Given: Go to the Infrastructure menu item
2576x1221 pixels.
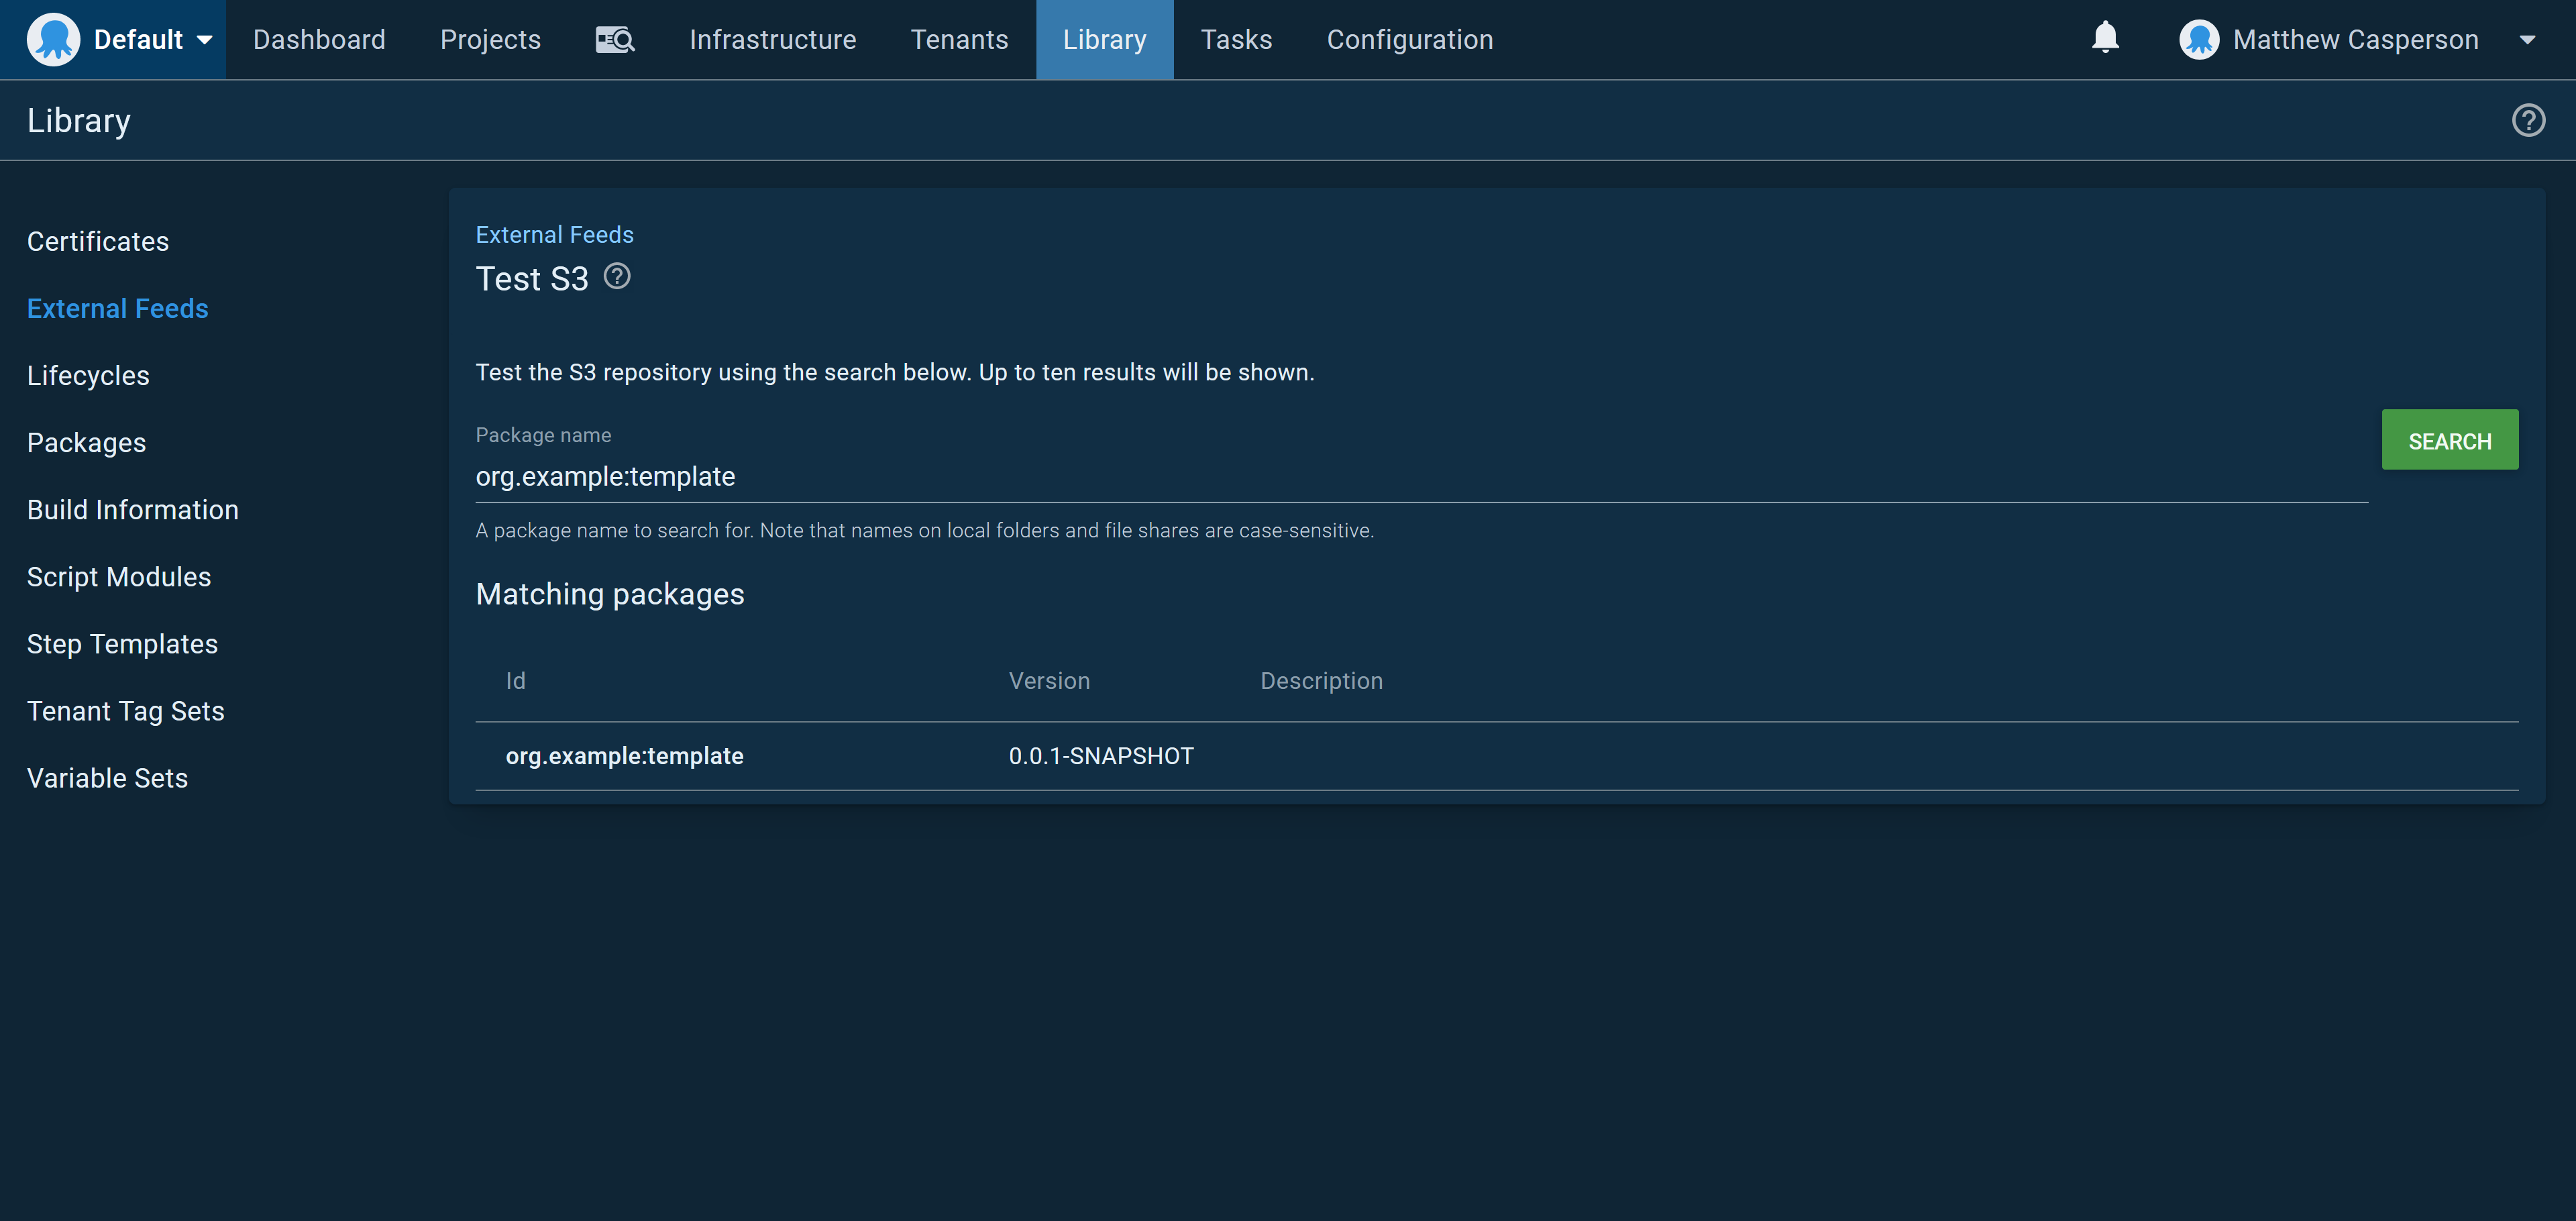Looking at the screenshot, I should tap(772, 40).
